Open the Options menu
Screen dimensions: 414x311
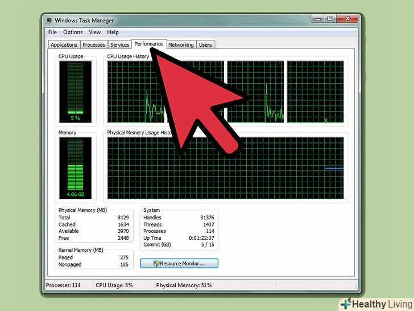click(x=73, y=32)
